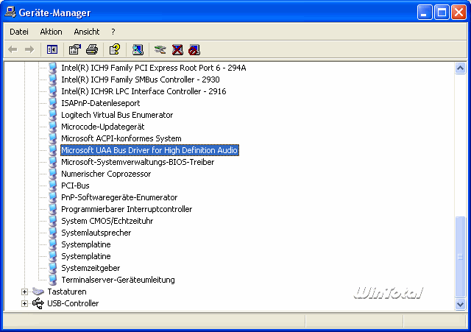Select PCI-Bus entry

point(75,186)
